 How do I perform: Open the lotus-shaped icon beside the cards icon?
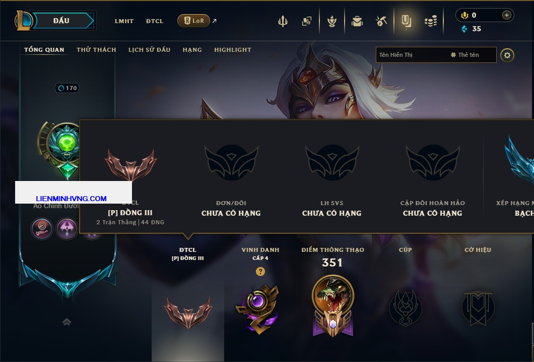331,22
